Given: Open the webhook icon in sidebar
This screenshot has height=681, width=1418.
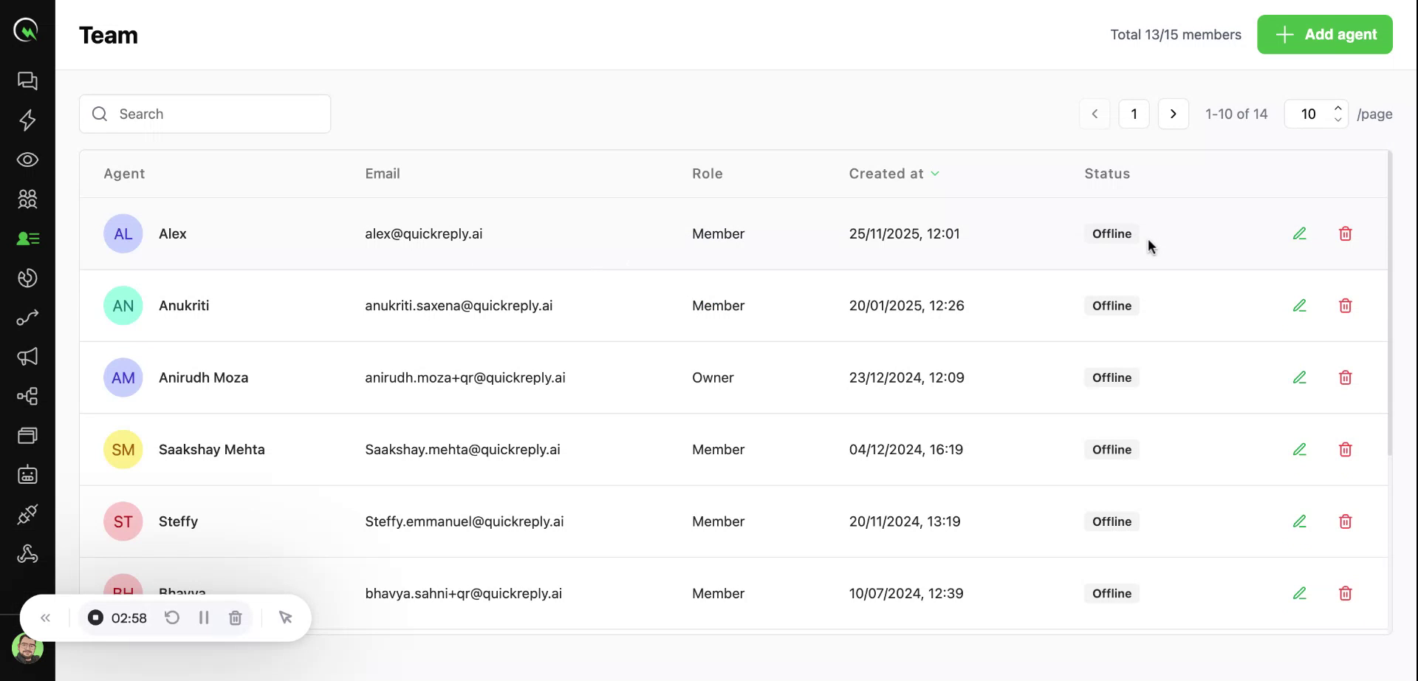Looking at the screenshot, I should [x=27, y=554].
